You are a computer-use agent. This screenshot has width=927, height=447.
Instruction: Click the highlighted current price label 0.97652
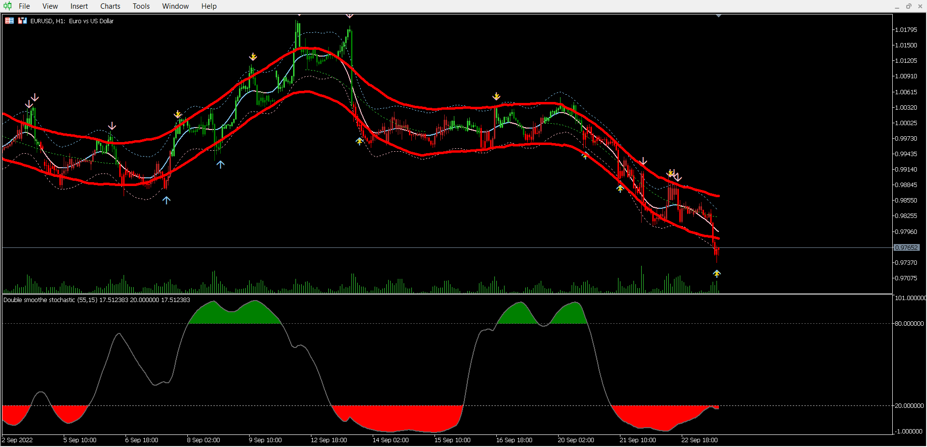pyautogui.click(x=906, y=248)
